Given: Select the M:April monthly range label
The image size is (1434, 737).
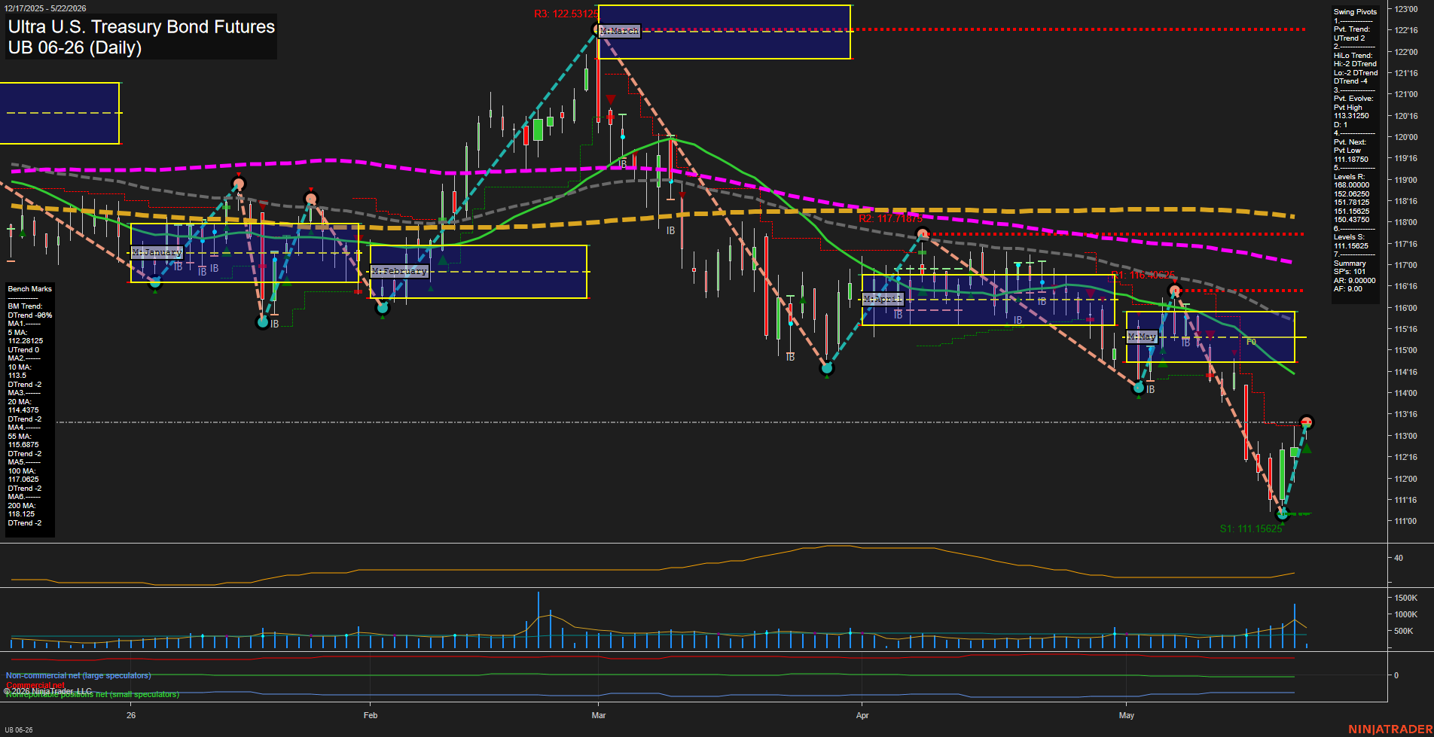Looking at the screenshot, I should (x=882, y=299).
